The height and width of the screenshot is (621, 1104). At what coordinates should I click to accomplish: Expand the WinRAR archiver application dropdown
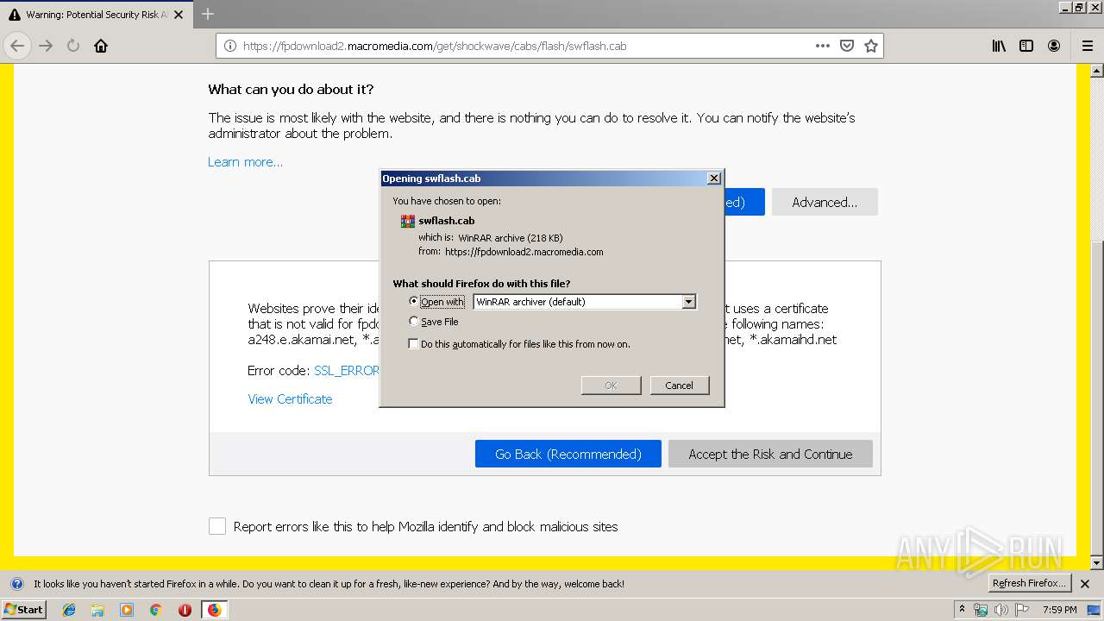(688, 302)
